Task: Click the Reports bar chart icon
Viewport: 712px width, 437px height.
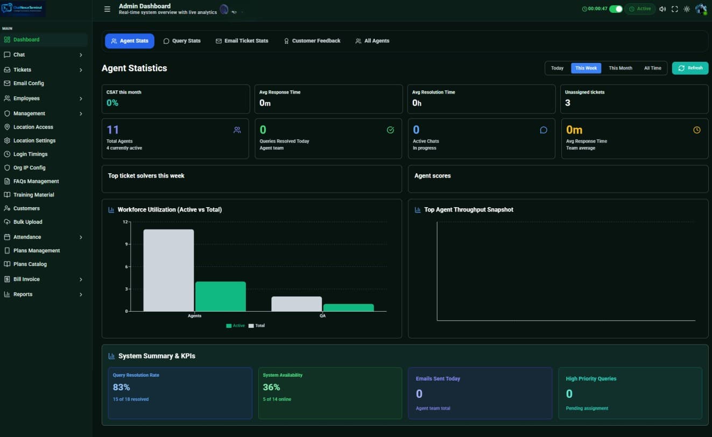Action: coord(8,294)
